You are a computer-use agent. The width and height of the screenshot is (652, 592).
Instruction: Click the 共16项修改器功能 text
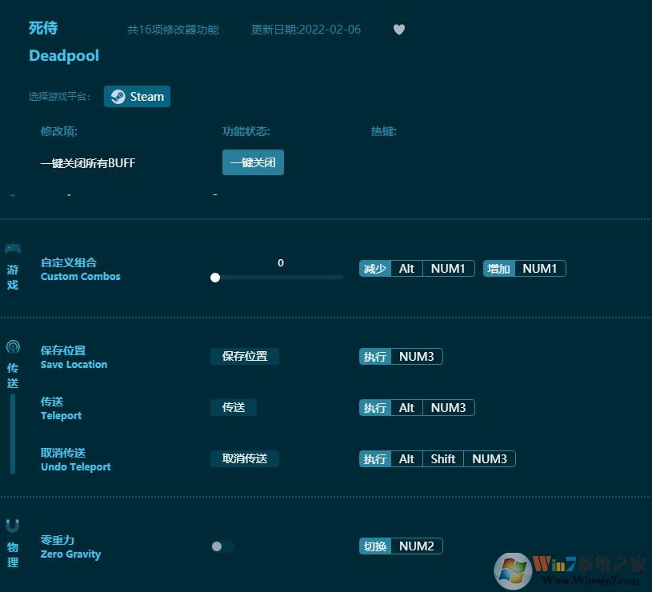coord(173,30)
